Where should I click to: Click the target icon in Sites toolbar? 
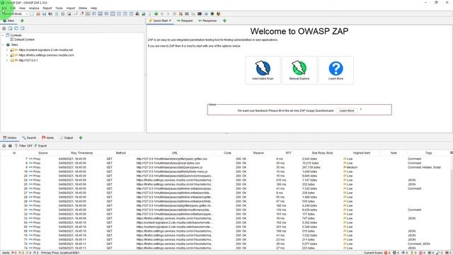(x=4, y=28)
